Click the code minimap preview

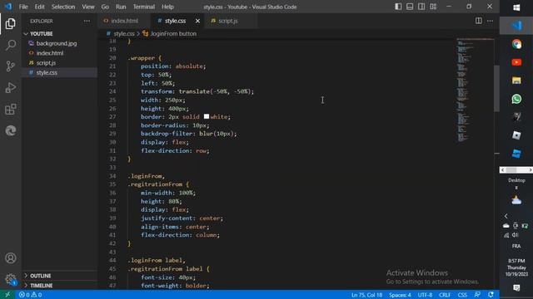point(474,91)
